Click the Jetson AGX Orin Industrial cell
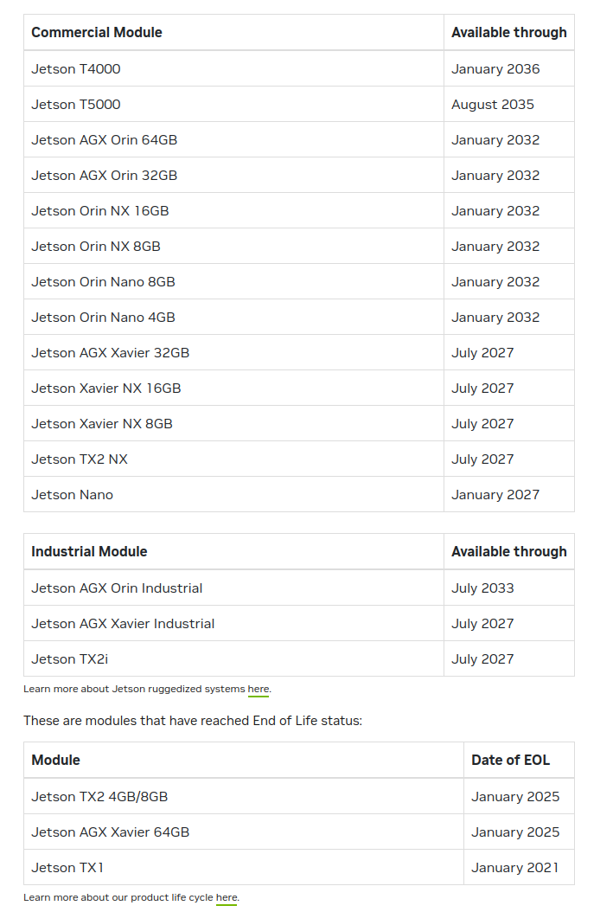The height and width of the screenshot is (912, 613). tap(233, 588)
